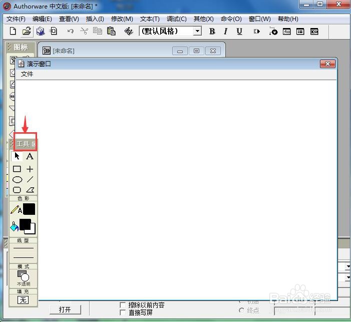Open the 窗口 menu
351x322 pixels.
260,19
